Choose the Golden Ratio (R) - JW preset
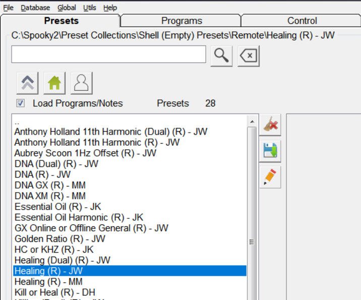Image resolution: width=361 pixels, height=300 pixels. [x=60, y=239]
